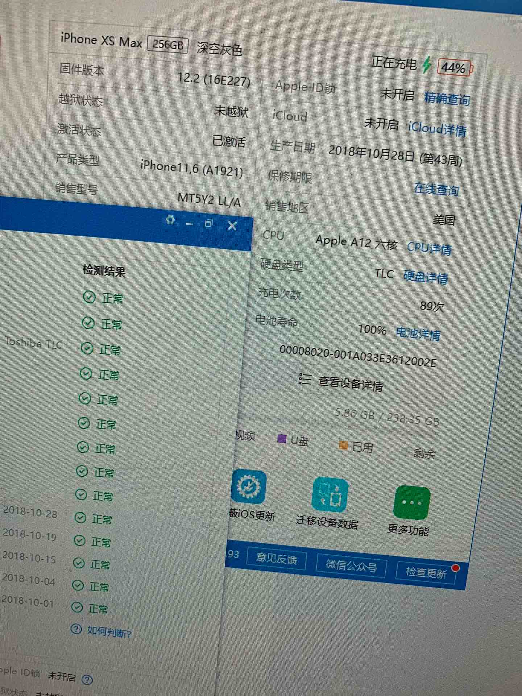Click the date 2018-10-01 in the report

tap(28, 601)
